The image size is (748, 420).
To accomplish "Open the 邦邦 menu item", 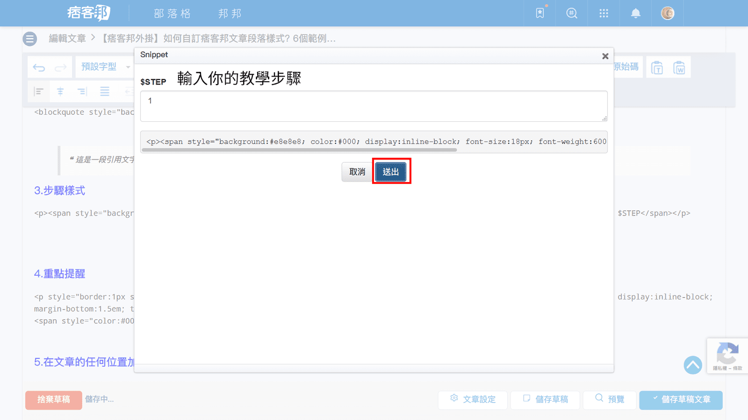I will pyautogui.click(x=230, y=14).
